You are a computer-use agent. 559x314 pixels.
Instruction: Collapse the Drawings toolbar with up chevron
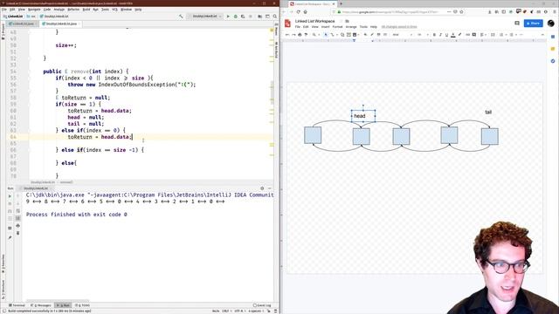[542, 35]
